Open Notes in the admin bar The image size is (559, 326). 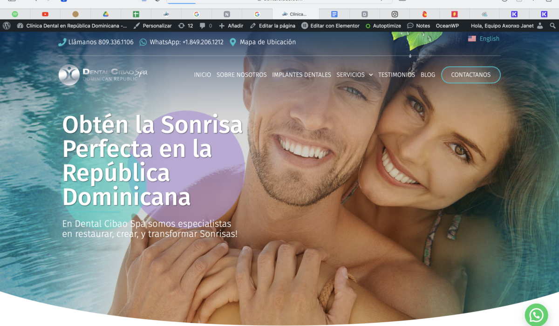coord(419,26)
